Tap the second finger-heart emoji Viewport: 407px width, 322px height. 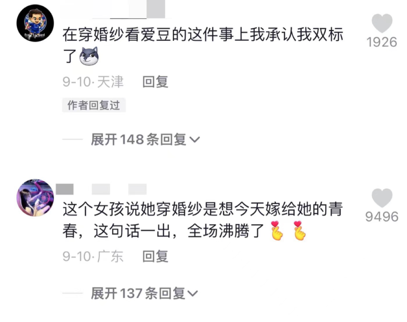[x=300, y=231]
